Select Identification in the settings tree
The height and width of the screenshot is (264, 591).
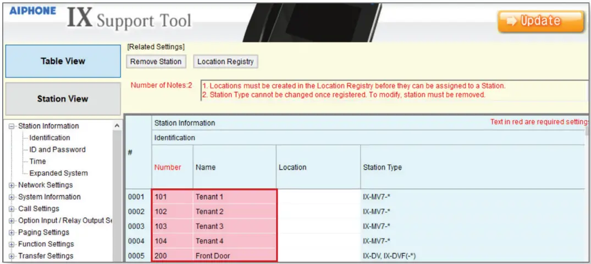(x=49, y=138)
